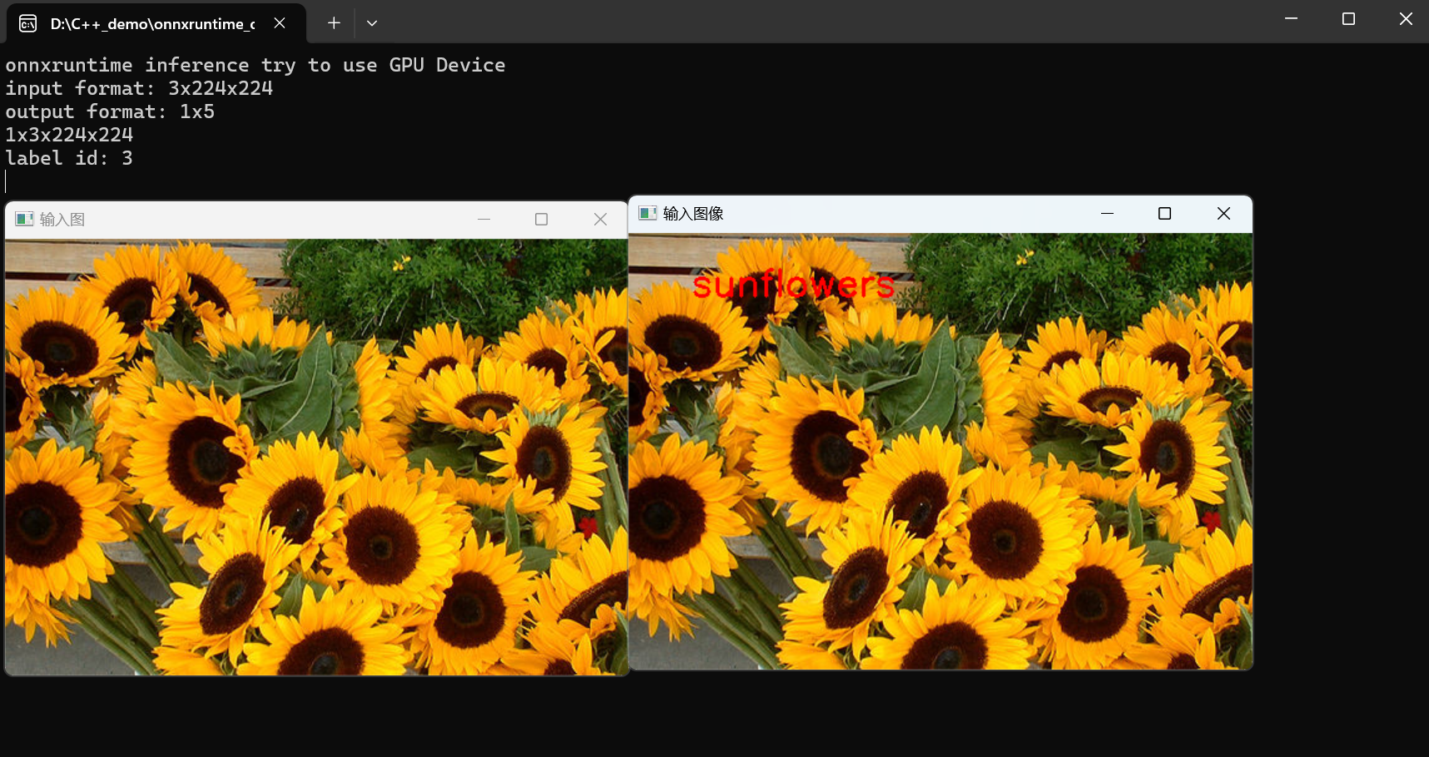Image resolution: width=1429 pixels, height=757 pixels.
Task: Click the sunflower image in 输入图像 window
Action: click(x=940, y=451)
